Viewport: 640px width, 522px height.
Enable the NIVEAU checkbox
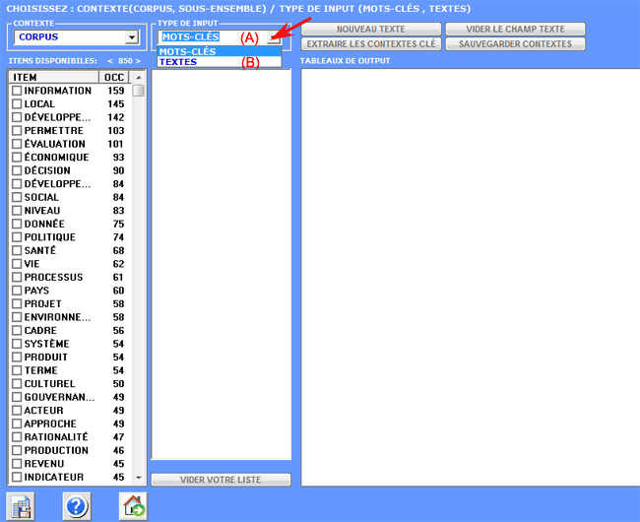coord(17,211)
